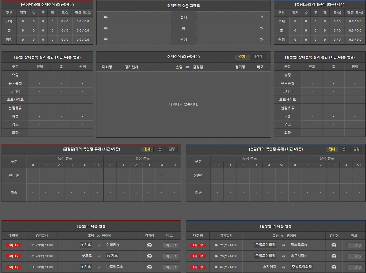Expand 비교 for 마츠모토FC match row
The height and width of the screenshot is (273, 366).
pos(355,245)
